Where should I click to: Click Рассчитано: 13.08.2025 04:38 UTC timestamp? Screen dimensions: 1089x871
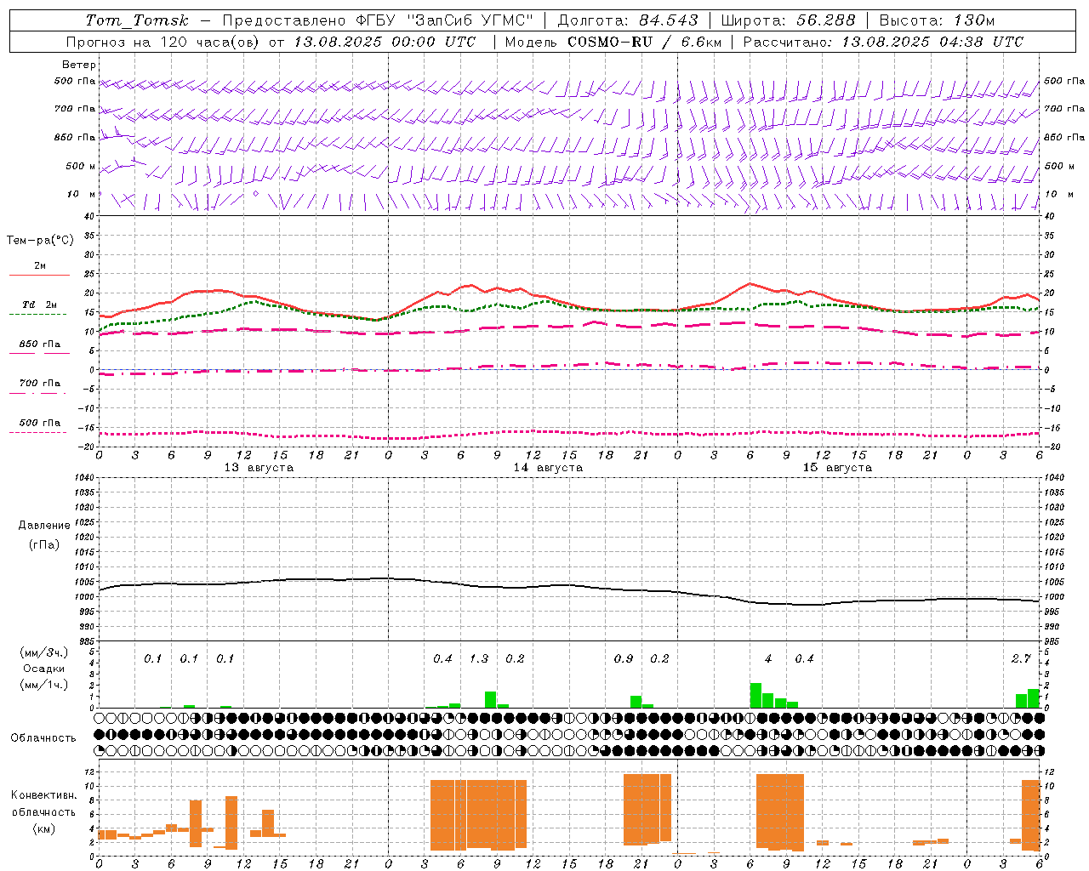tap(883, 41)
